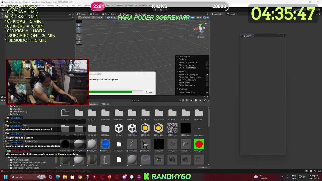Screen dimensions: 322x181
Task: Lock the Project panel with padlock icon
Action: click(205, 97)
